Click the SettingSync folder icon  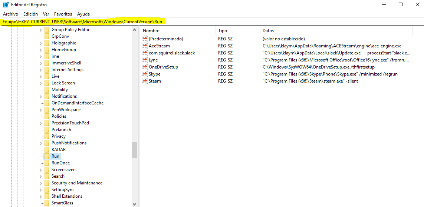(x=47, y=190)
